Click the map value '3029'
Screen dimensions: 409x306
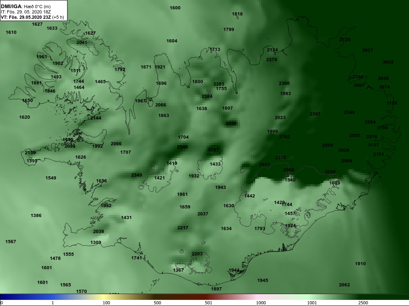point(330,172)
